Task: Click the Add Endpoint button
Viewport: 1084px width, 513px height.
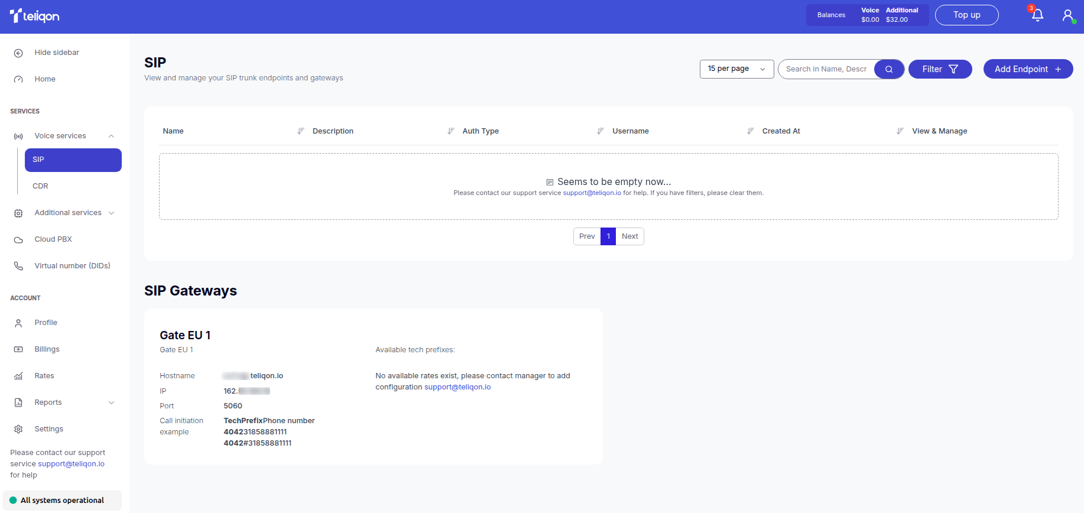Action: click(1027, 69)
